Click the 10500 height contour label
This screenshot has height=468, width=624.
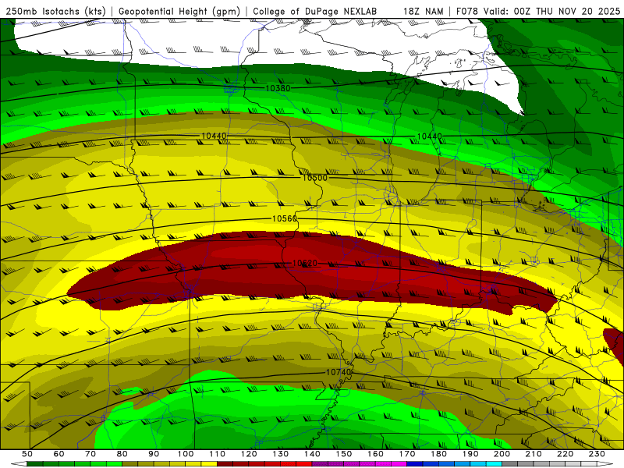pyautogui.click(x=315, y=178)
